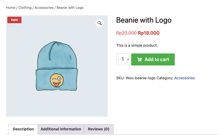The width and height of the screenshot is (223, 138).
Task: Click the crossed-out price Rp20.000
Action: 126,33
